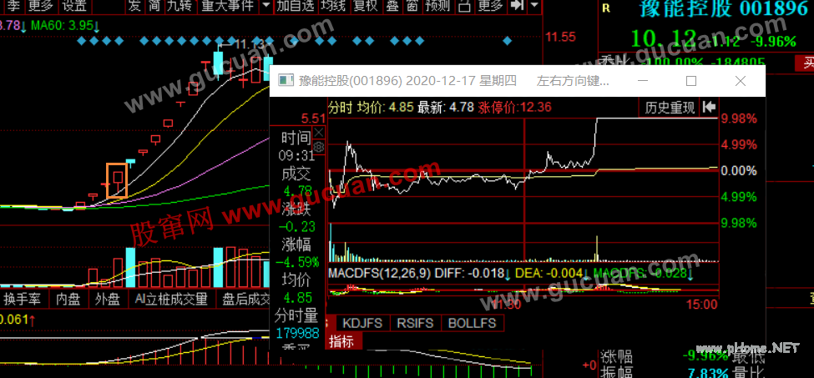Click the 指标 indicator tab
Screen dimensions: 814x378
(x=341, y=342)
